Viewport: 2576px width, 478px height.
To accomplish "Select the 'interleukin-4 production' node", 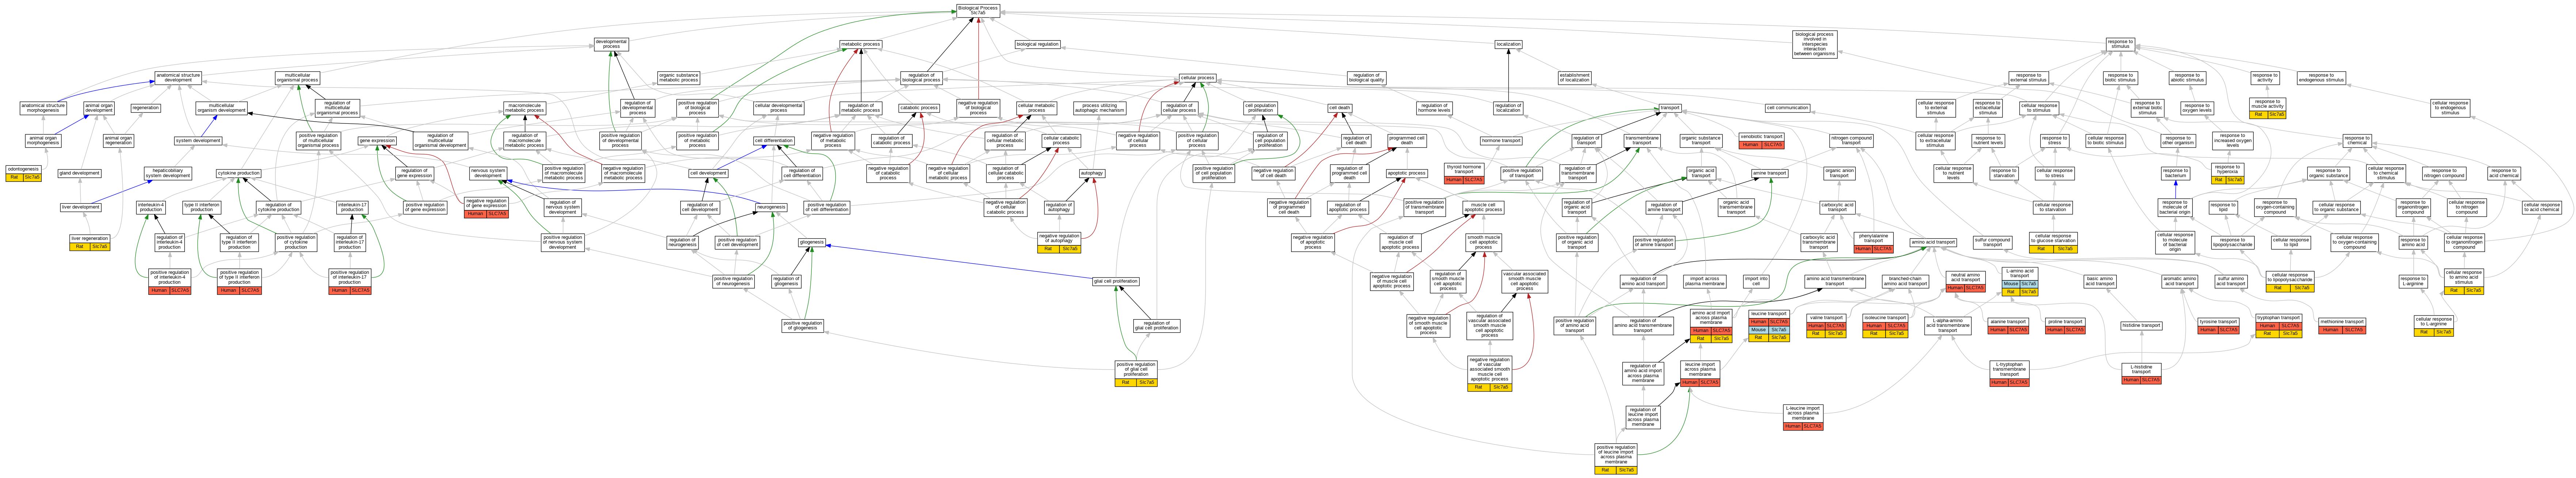I will [x=151, y=208].
